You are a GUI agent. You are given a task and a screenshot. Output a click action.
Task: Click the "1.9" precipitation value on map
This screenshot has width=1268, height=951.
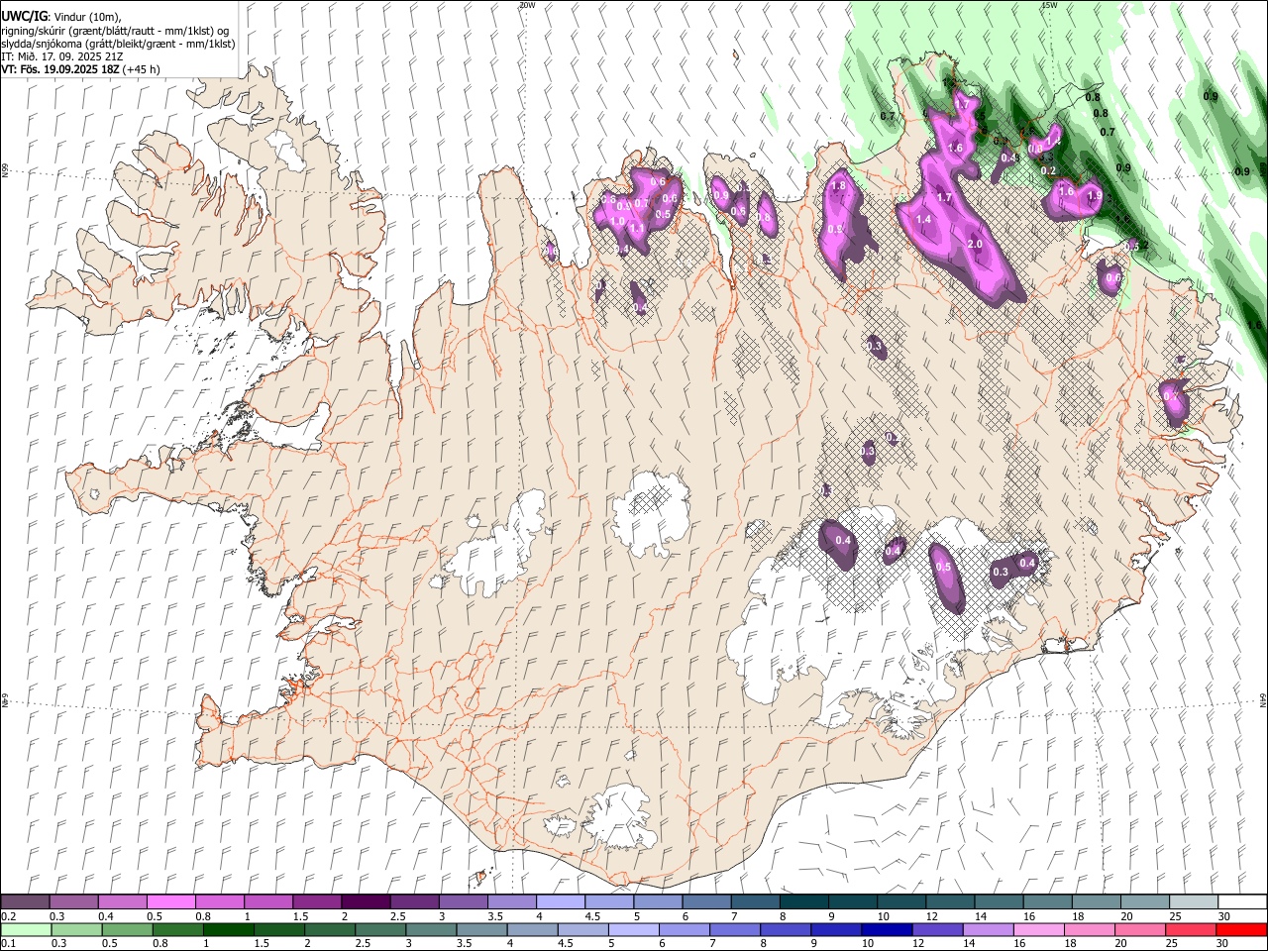point(1094,196)
